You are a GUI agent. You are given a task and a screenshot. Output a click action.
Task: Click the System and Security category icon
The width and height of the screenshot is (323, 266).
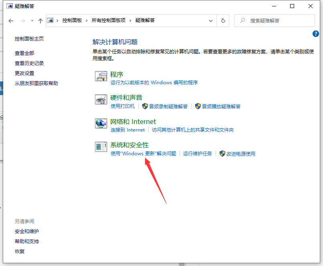pos(100,147)
